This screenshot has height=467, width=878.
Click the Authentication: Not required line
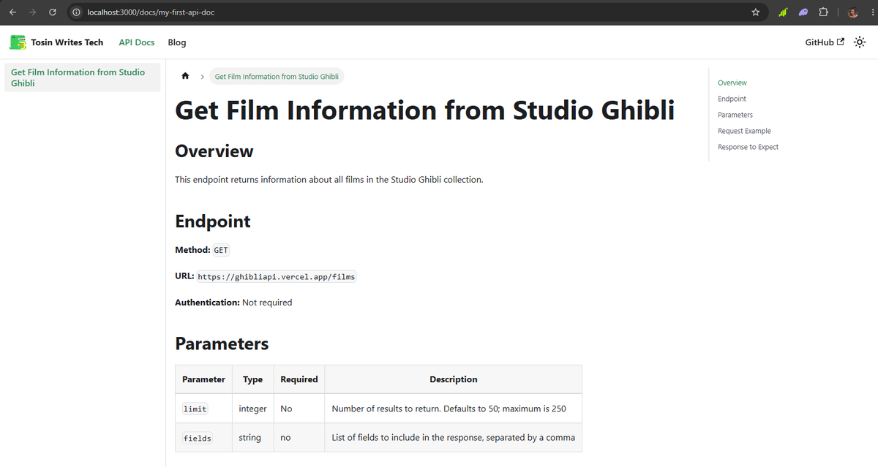[x=233, y=303]
